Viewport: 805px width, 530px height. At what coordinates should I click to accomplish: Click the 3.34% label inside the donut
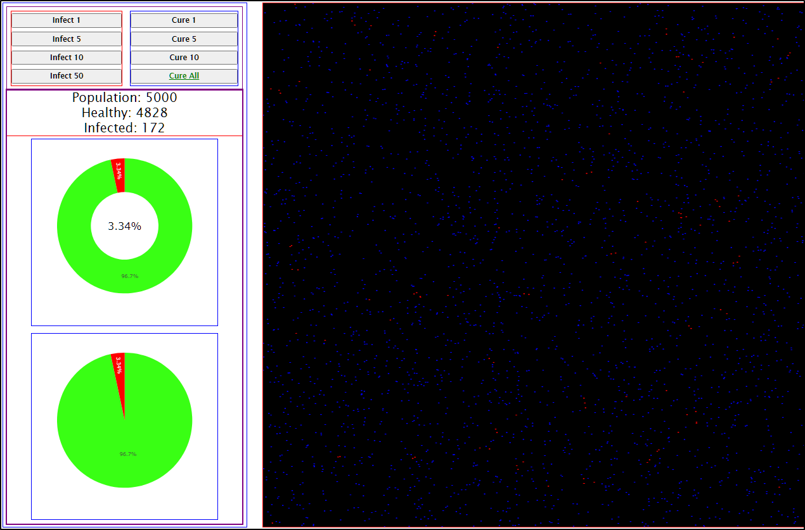[124, 226]
